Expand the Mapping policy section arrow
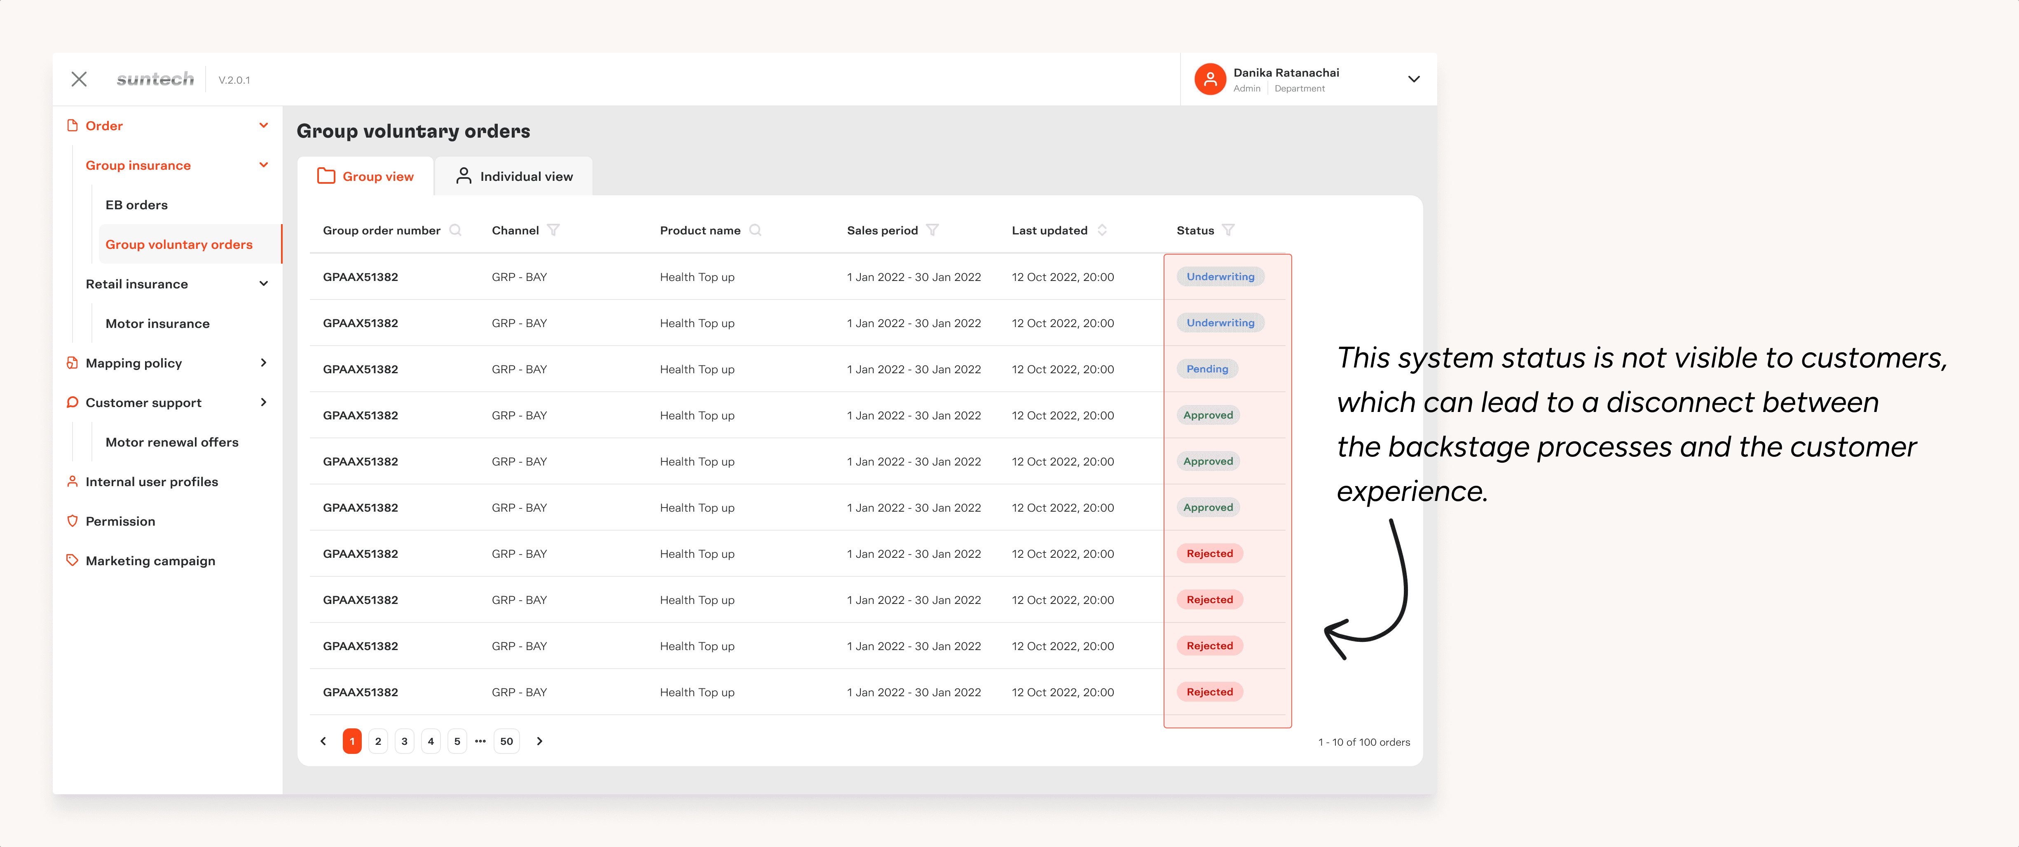The width and height of the screenshot is (2019, 847). tap(263, 363)
